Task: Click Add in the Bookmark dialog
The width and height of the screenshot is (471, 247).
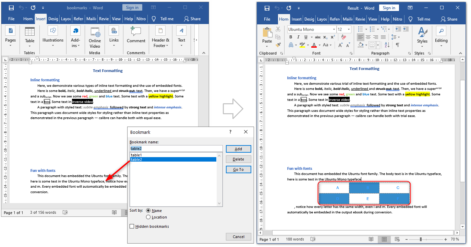Action: point(238,149)
